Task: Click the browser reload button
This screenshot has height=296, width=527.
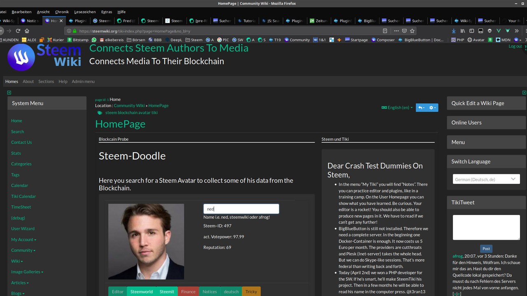Action: click(x=18, y=31)
